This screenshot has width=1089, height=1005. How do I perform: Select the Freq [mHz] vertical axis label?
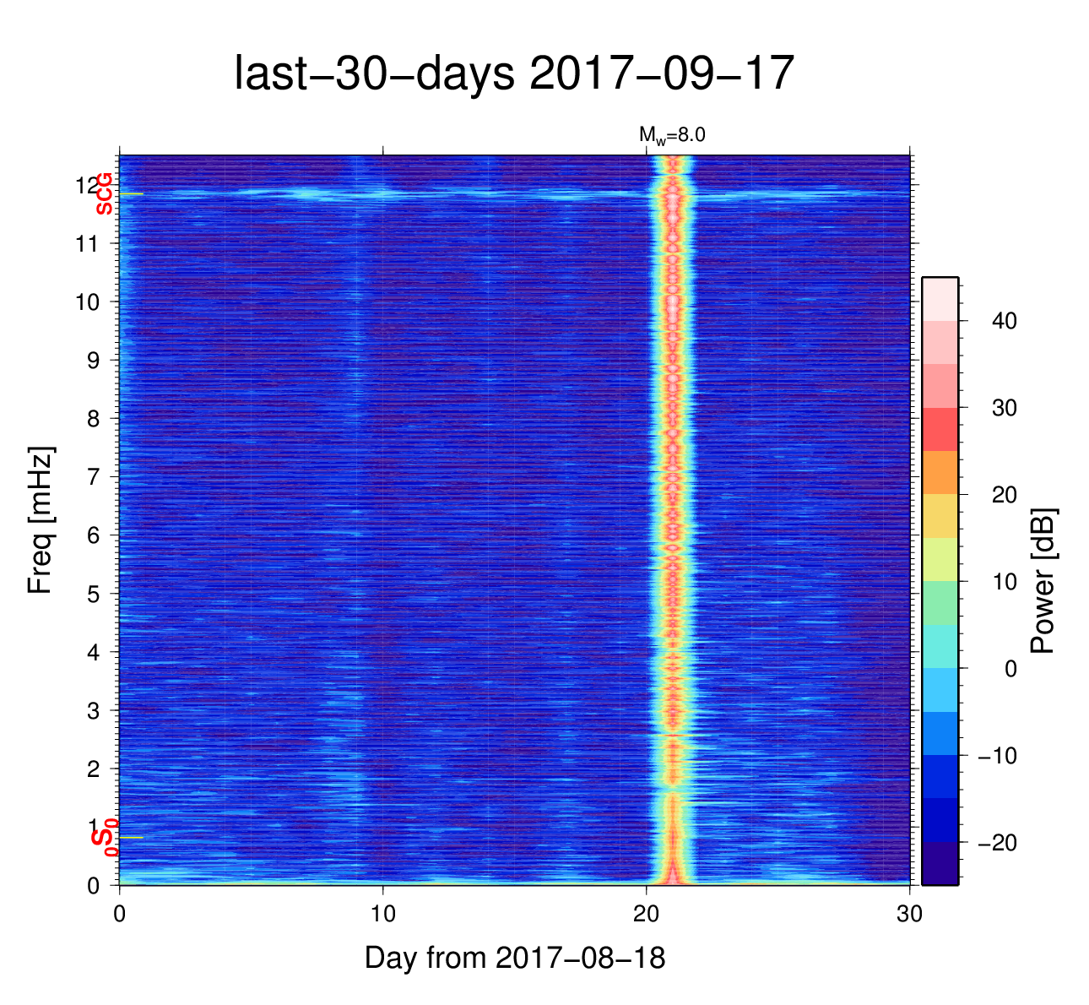(40, 520)
